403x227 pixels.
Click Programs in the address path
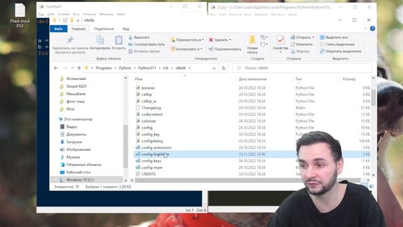[x=104, y=68]
